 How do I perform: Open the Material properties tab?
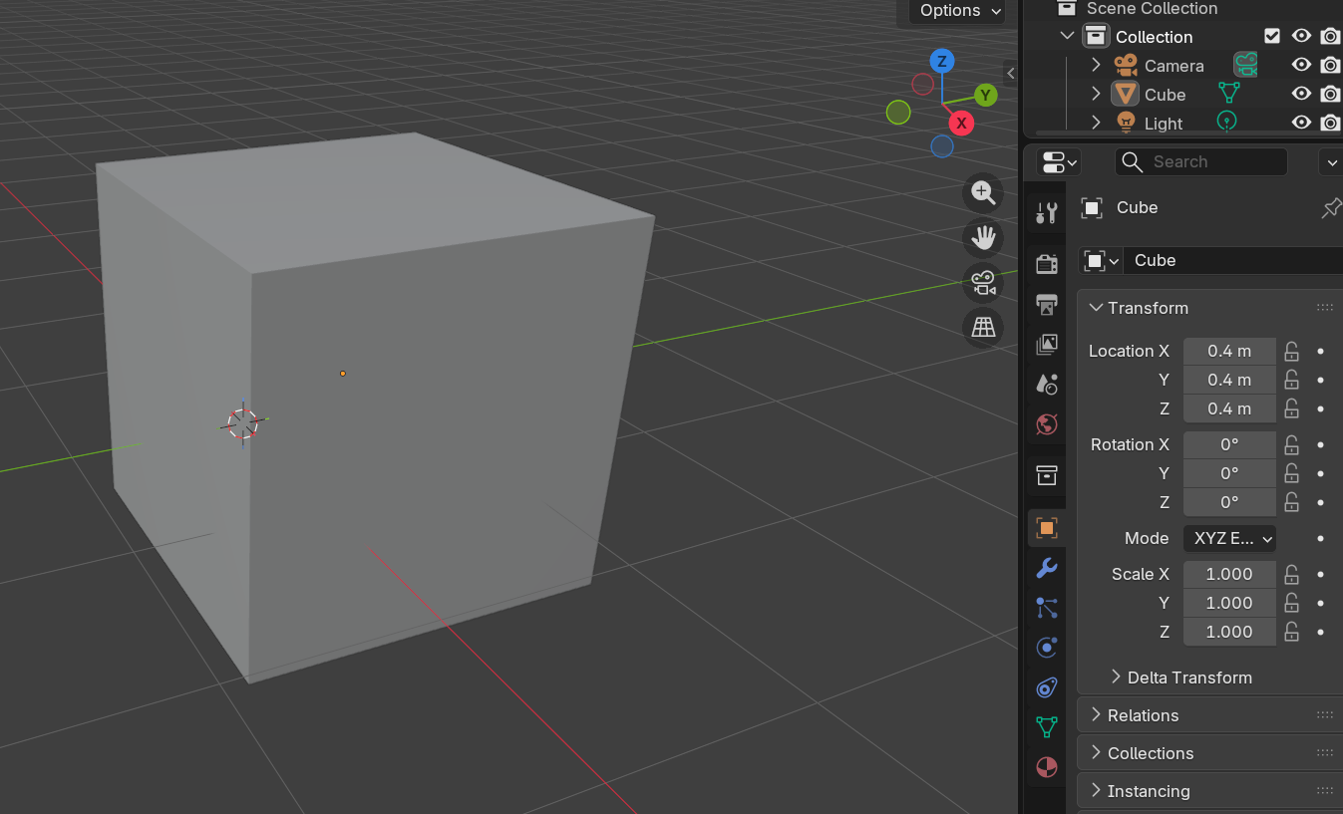1046,767
